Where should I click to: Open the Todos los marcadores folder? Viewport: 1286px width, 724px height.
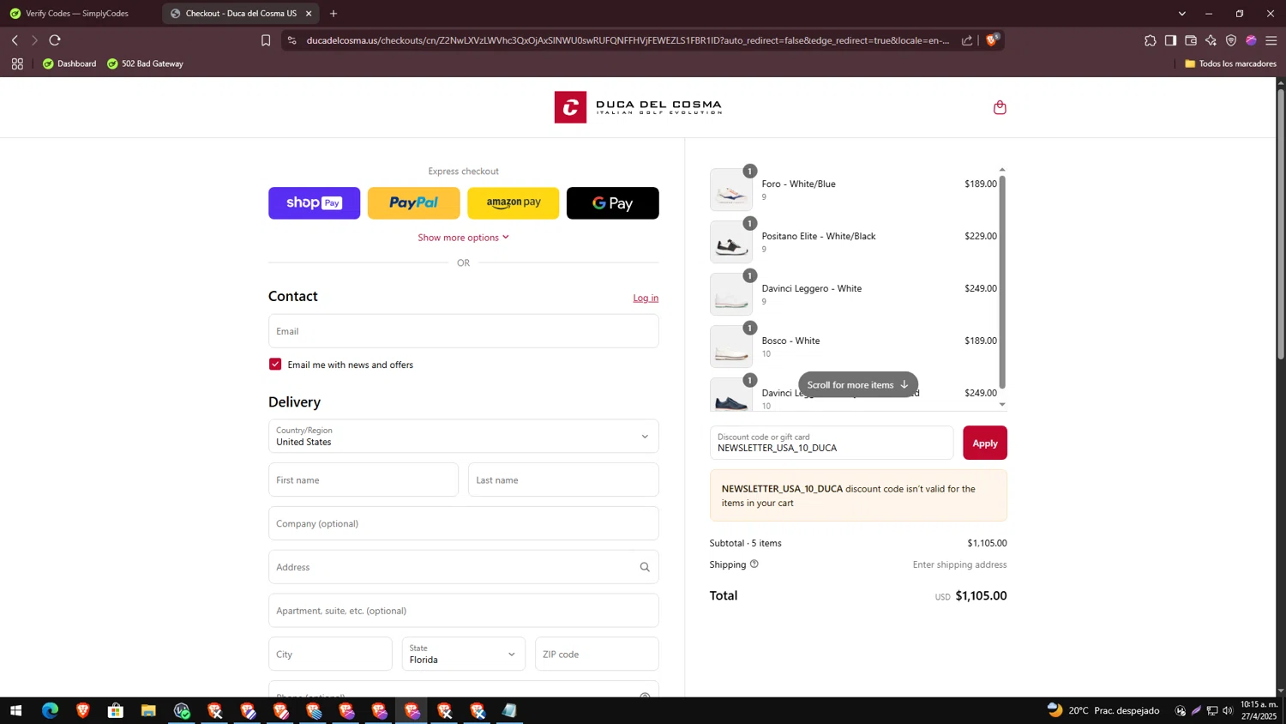[1230, 63]
